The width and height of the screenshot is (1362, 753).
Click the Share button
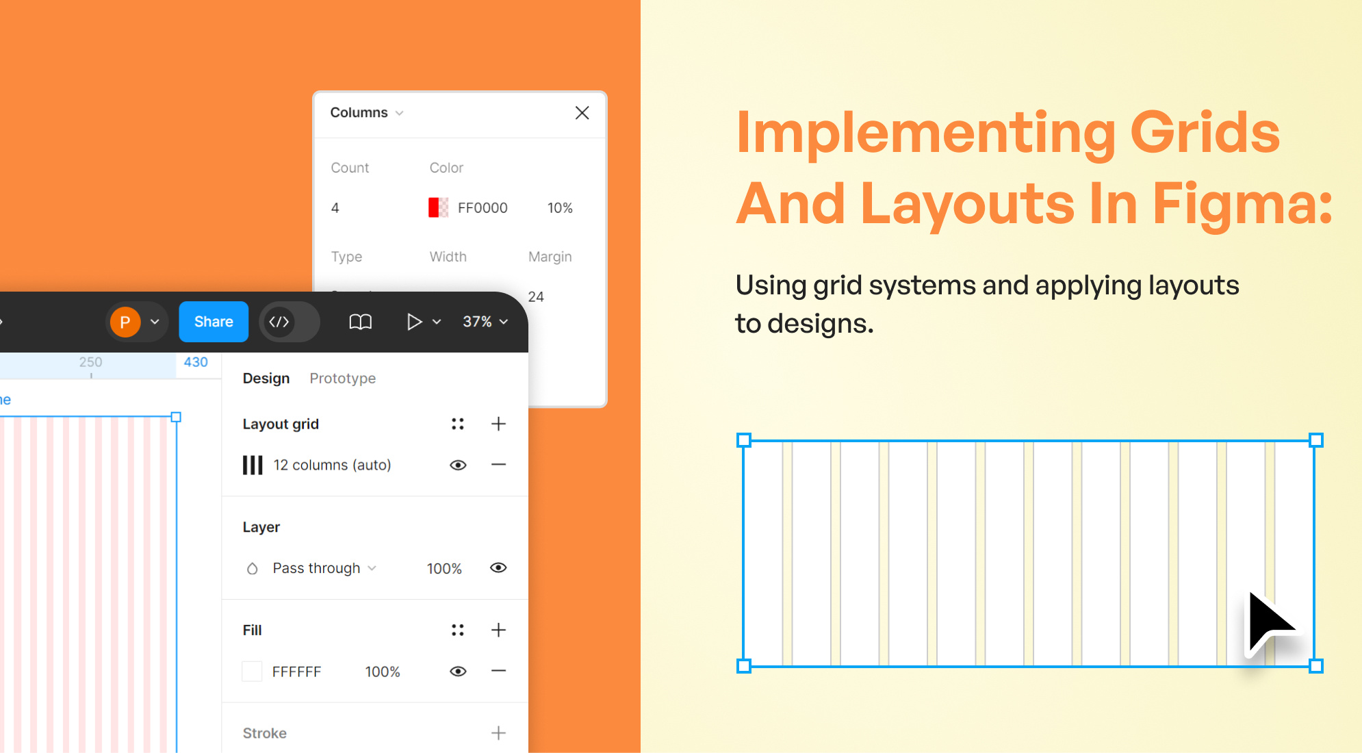(212, 322)
